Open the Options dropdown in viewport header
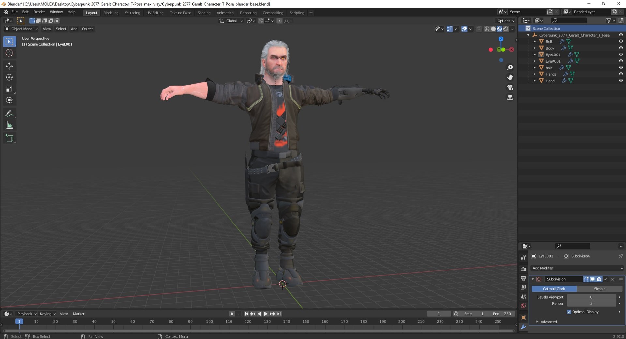626x339 pixels. tap(506, 21)
